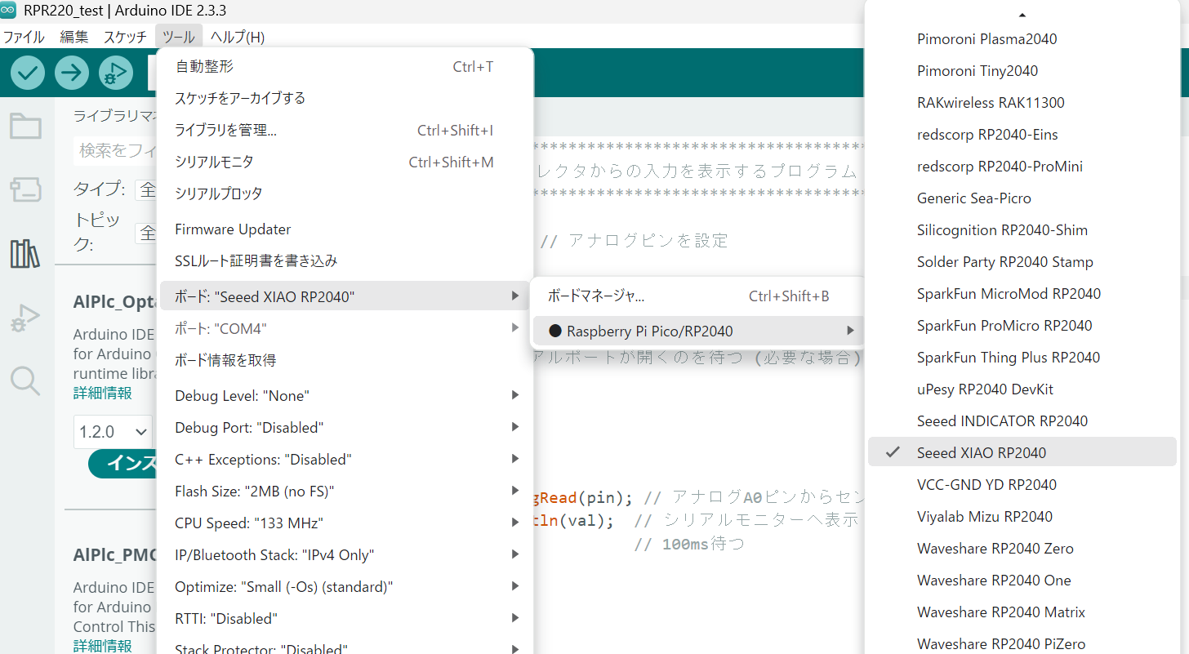This screenshot has width=1189, height=654.
Task: Open the Sketchbook folder sidebar icon
Action: coord(25,127)
